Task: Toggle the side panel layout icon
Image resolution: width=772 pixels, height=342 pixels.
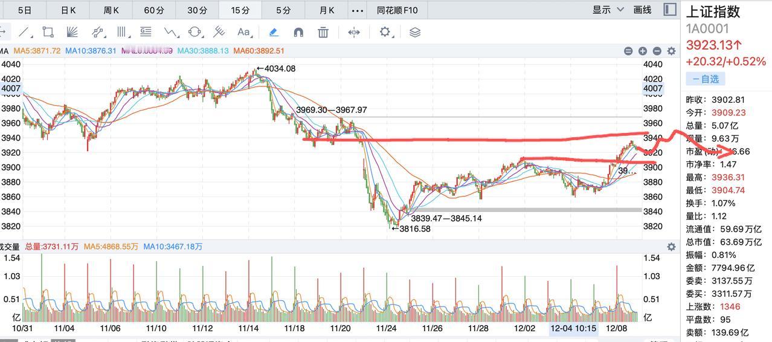Action: click(x=669, y=10)
